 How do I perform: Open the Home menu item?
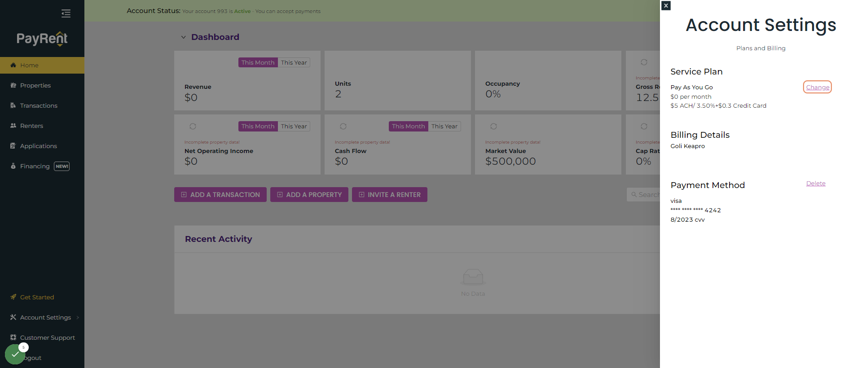pos(42,65)
